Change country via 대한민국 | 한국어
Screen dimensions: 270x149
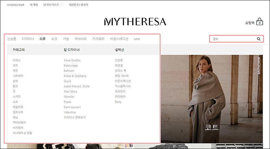point(78,5)
